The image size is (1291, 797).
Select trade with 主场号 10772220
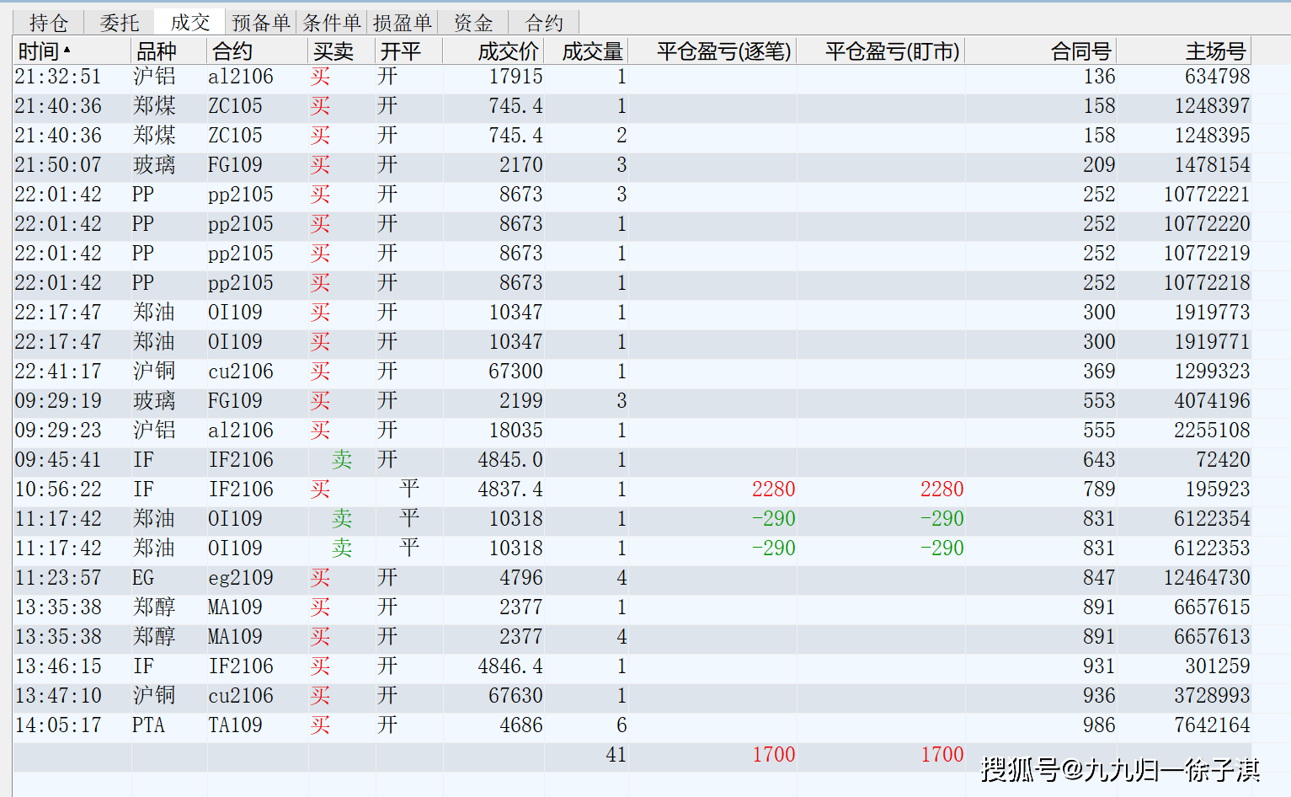pos(632,224)
